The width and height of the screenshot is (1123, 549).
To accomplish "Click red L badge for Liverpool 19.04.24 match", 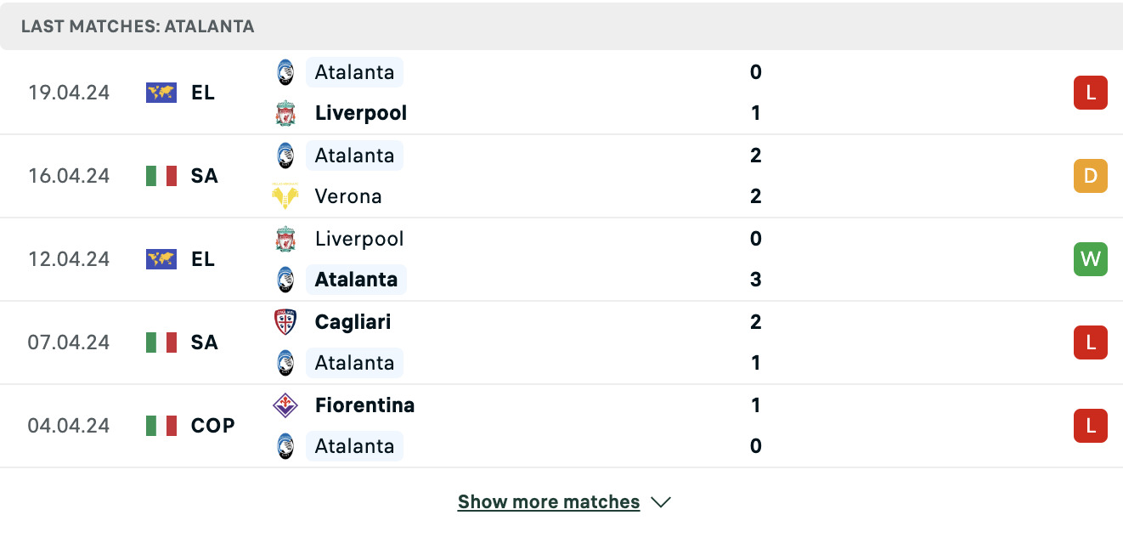I will click(1091, 93).
